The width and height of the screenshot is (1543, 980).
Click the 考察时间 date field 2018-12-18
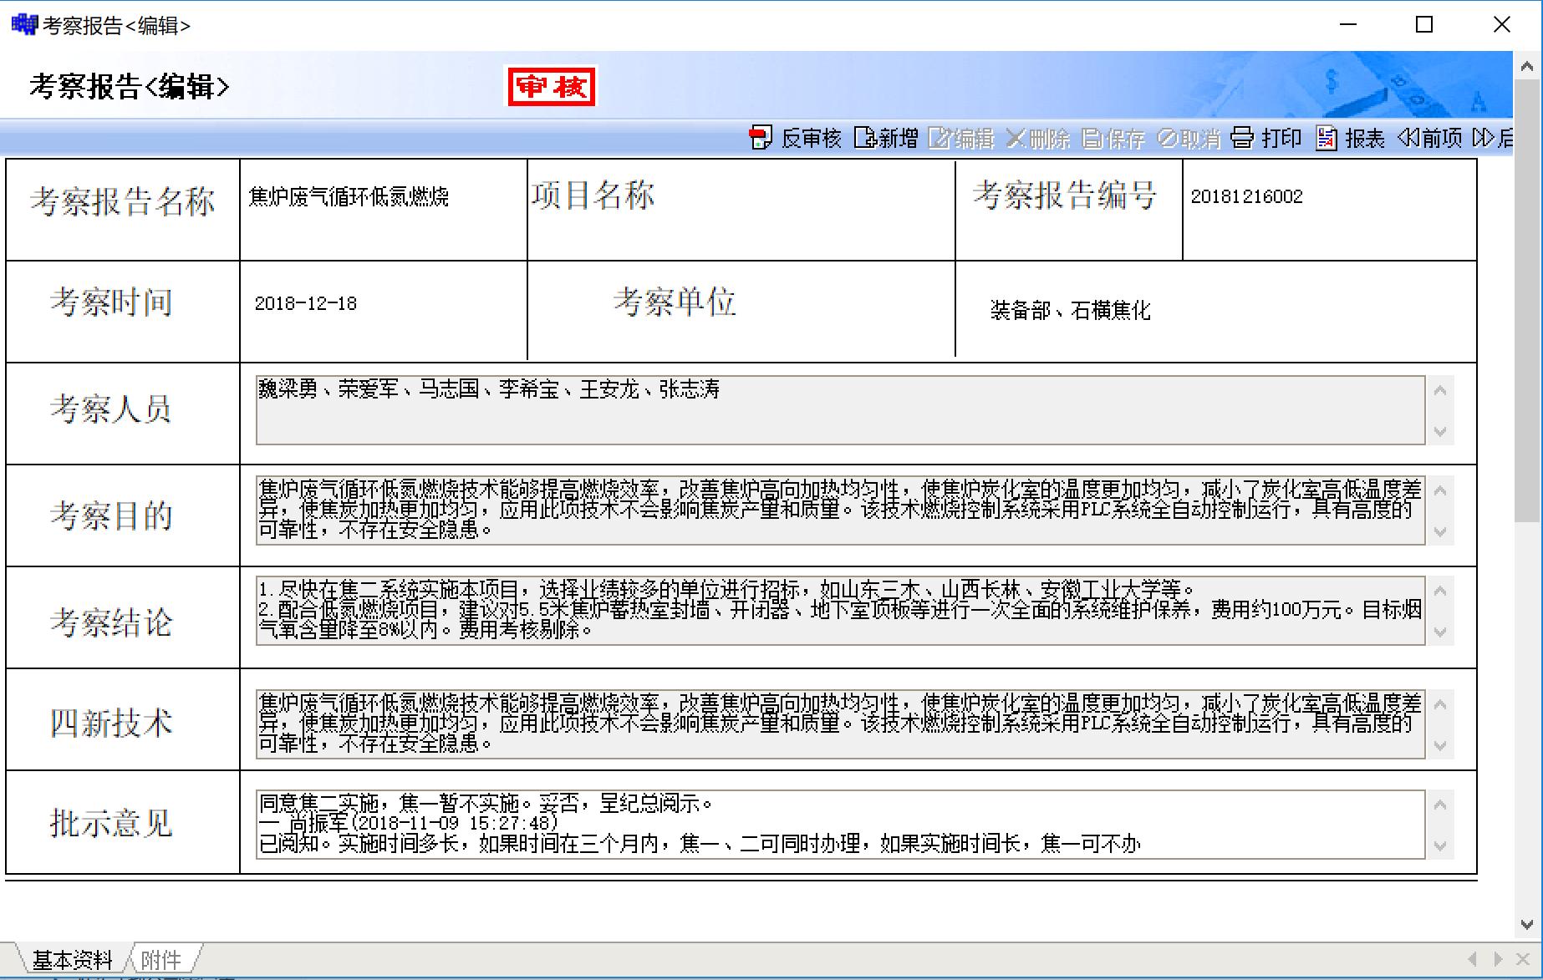point(382,304)
